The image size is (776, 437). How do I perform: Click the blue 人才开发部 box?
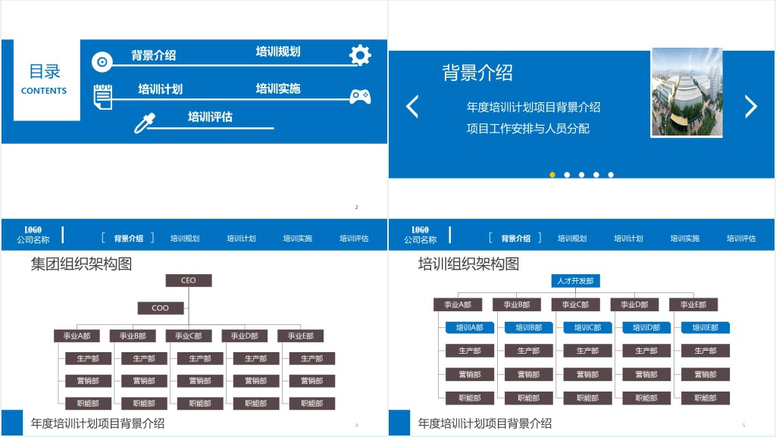pyautogui.click(x=575, y=281)
